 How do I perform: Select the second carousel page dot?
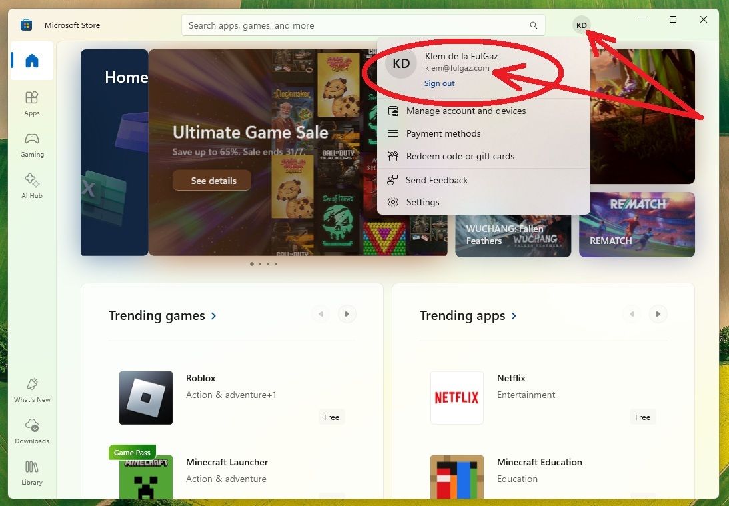pos(260,264)
